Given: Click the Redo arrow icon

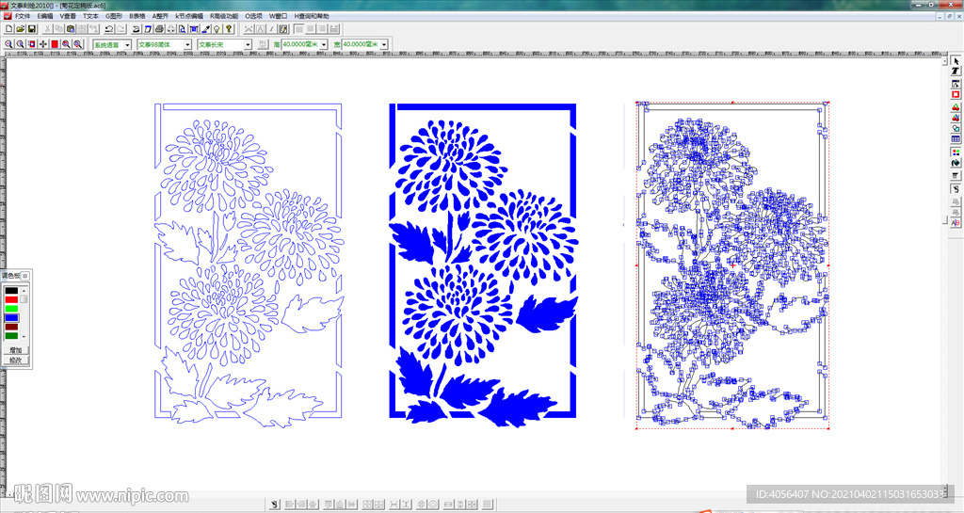Looking at the screenshot, I should [x=120, y=29].
